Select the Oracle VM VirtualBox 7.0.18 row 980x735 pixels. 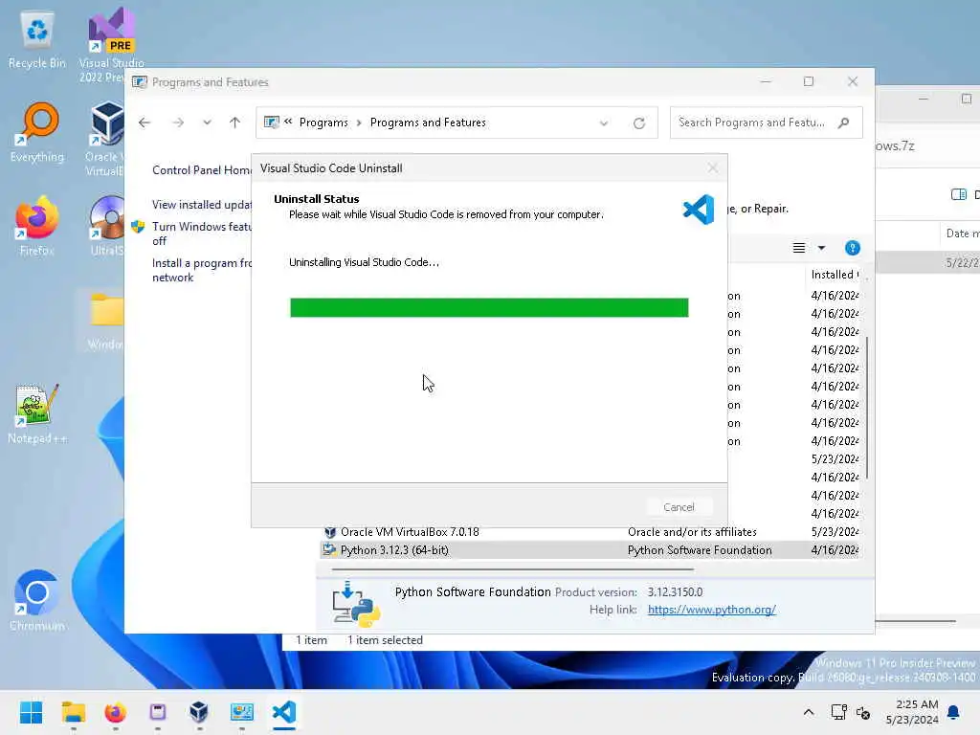(x=590, y=532)
